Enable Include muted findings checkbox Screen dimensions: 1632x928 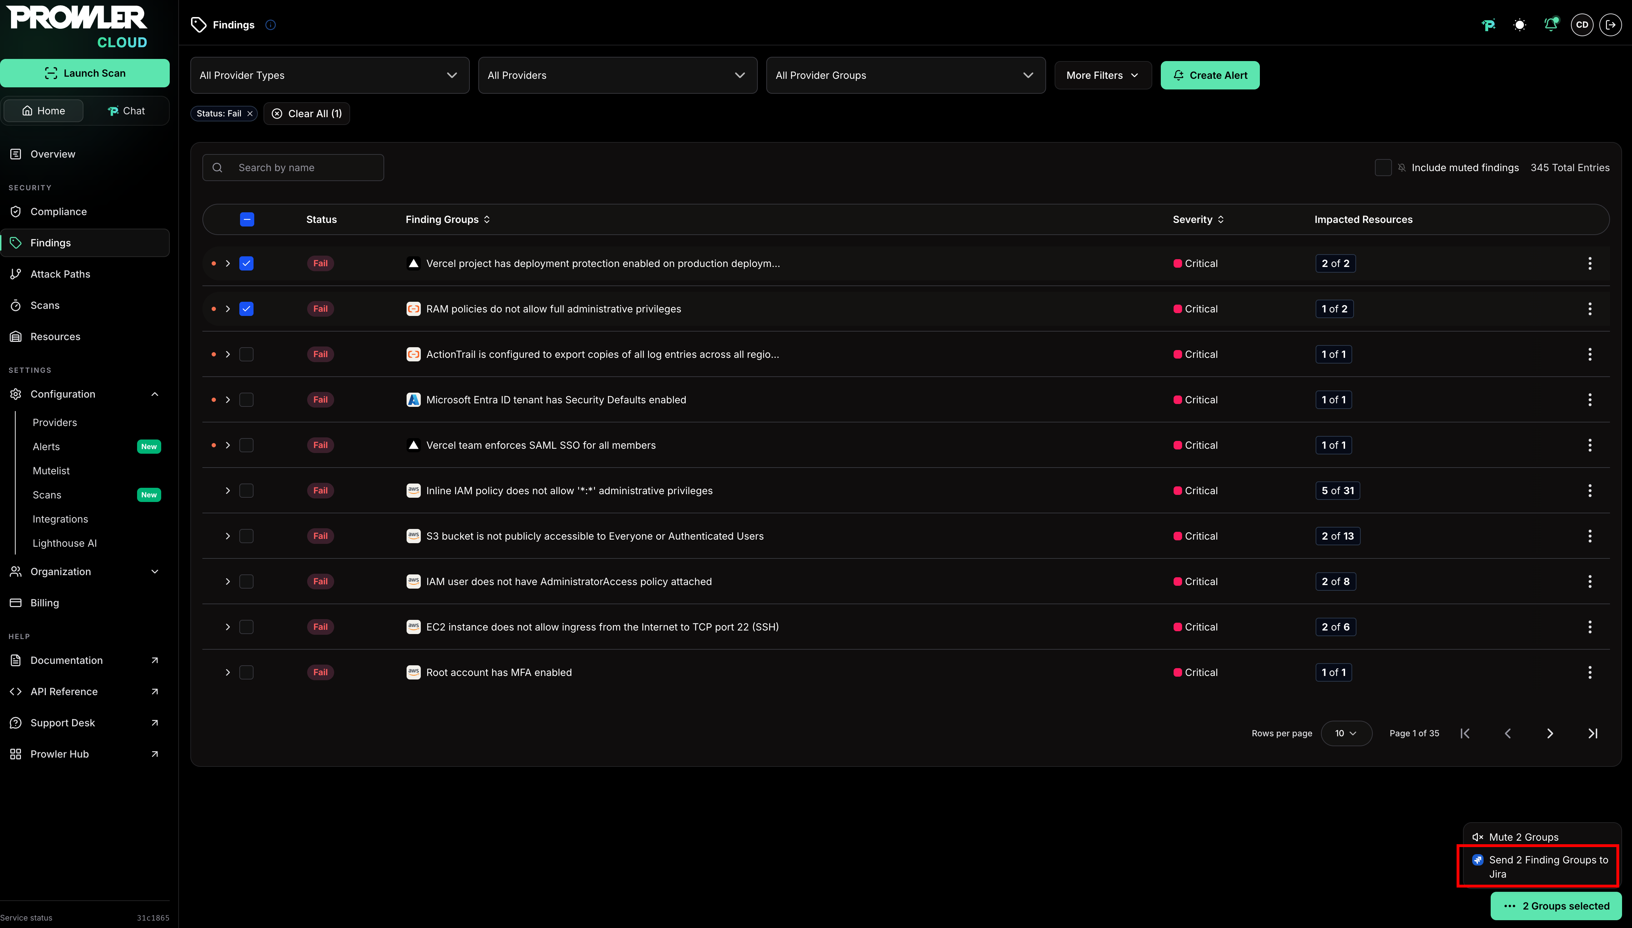click(x=1383, y=168)
